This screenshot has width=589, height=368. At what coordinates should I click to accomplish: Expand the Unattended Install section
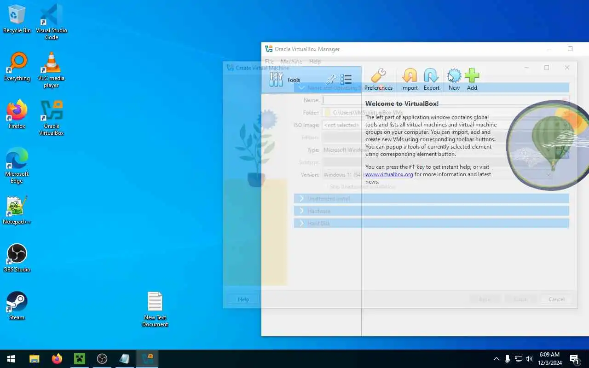point(431,198)
